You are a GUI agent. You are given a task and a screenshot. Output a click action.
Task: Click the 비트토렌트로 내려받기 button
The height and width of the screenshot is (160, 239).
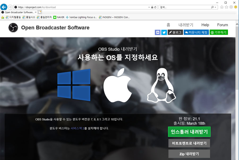[189, 143]
